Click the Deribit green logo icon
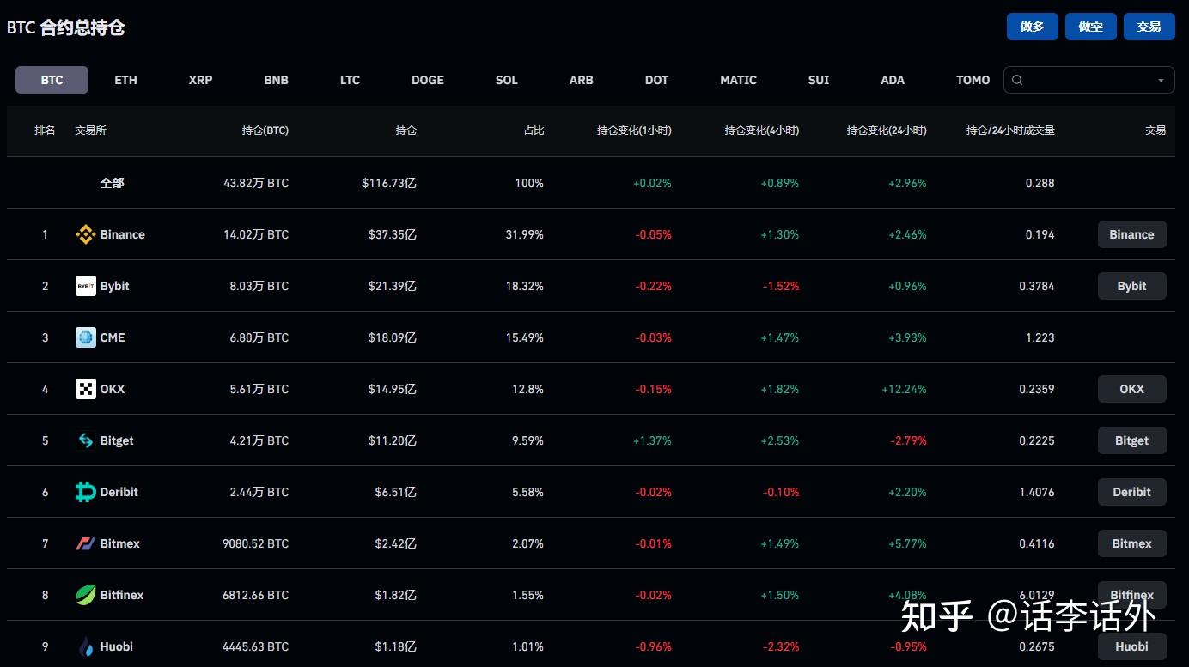The height and width of the screenshot is (667, 1189). tap(85, 492)
